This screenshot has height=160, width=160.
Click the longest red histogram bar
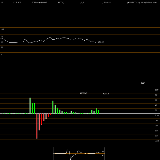[37, 126]
